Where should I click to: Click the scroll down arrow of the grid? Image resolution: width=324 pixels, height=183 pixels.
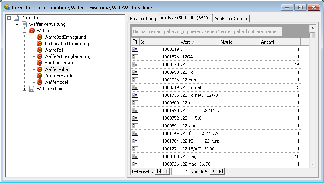pos(312,164)
